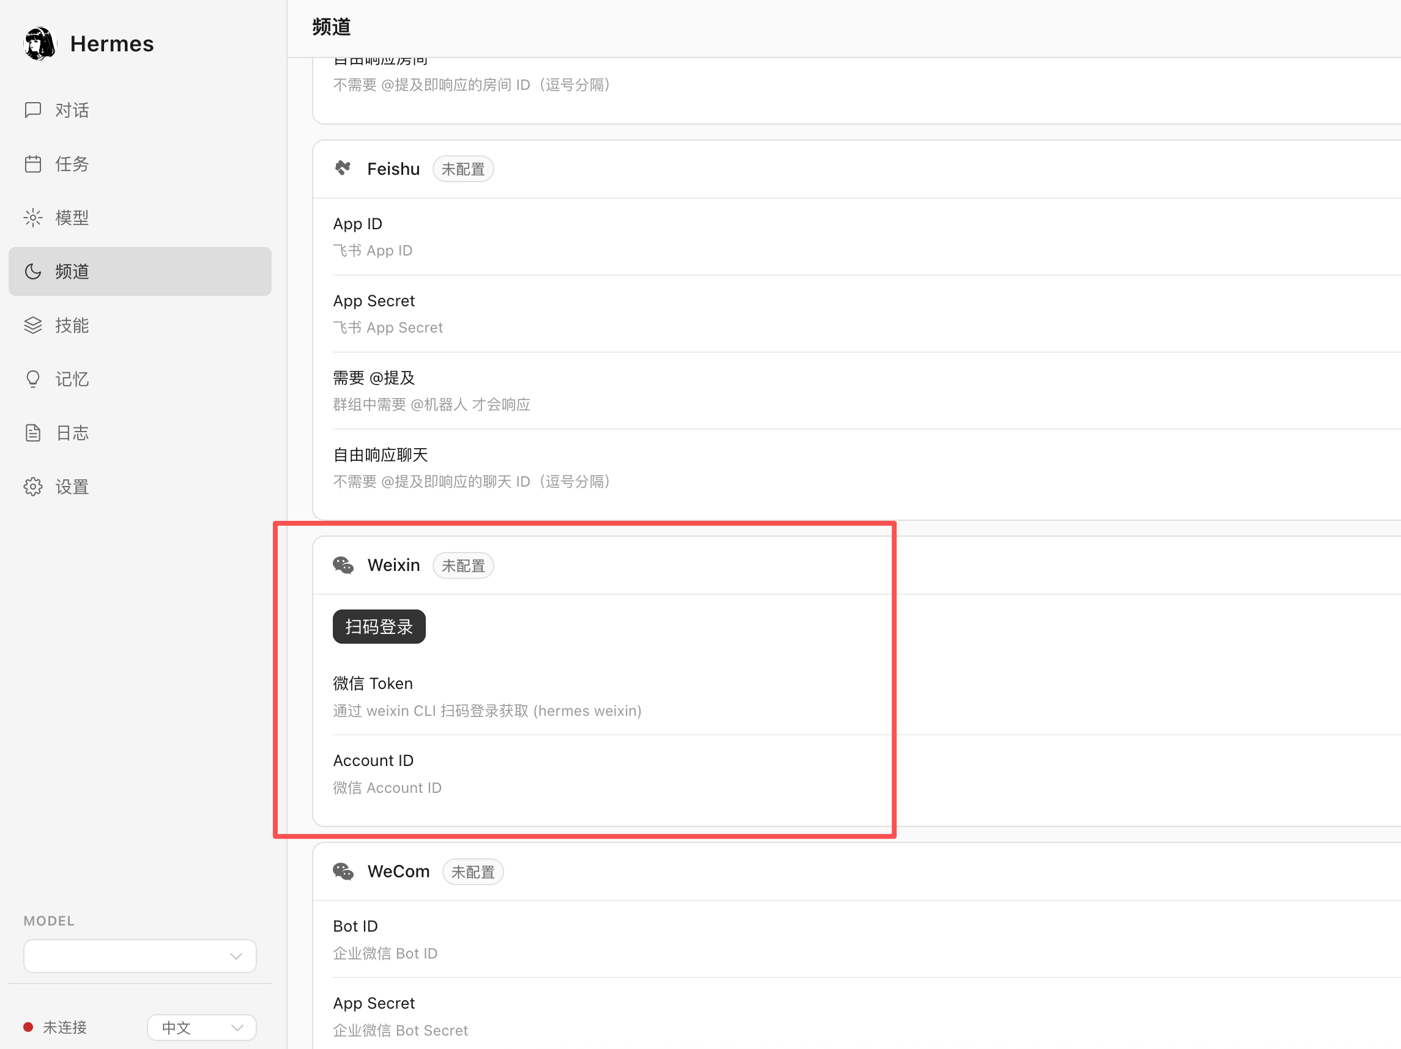Go to the 任务 sidebar entry
This screenshot has width=1401, height=1049.
pos(72,164)
